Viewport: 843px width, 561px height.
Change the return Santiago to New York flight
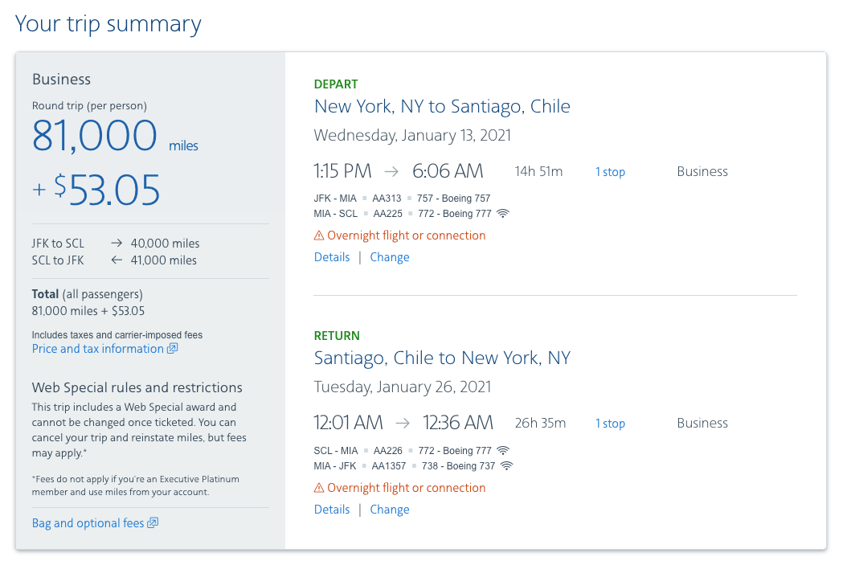point(390,510)
